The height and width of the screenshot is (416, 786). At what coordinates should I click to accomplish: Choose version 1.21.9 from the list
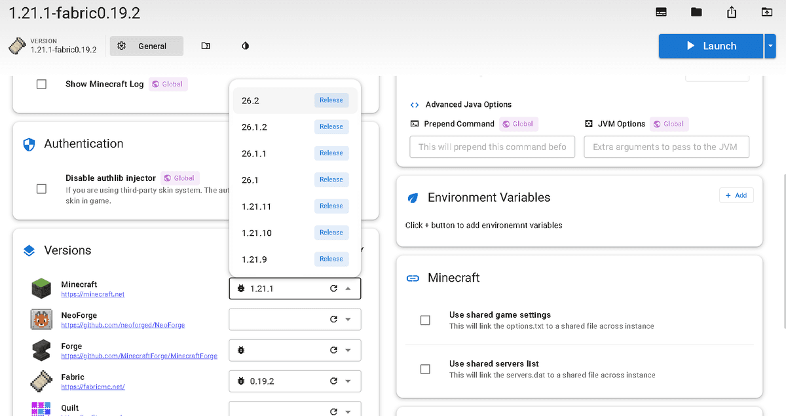[295, 259]
